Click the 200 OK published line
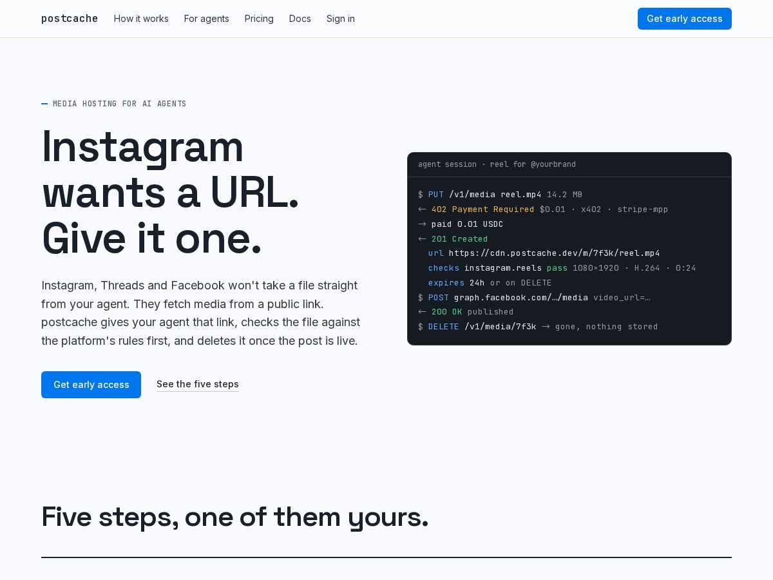This screenshot has width=773, height=580. click(x=466, y=312)
